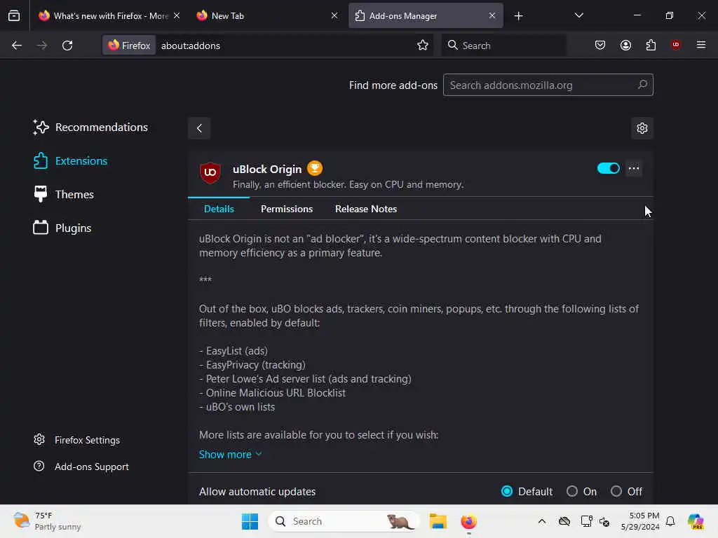Click the Firefox identity badge in address bar

pyautogui.click(x=129, y=46)
